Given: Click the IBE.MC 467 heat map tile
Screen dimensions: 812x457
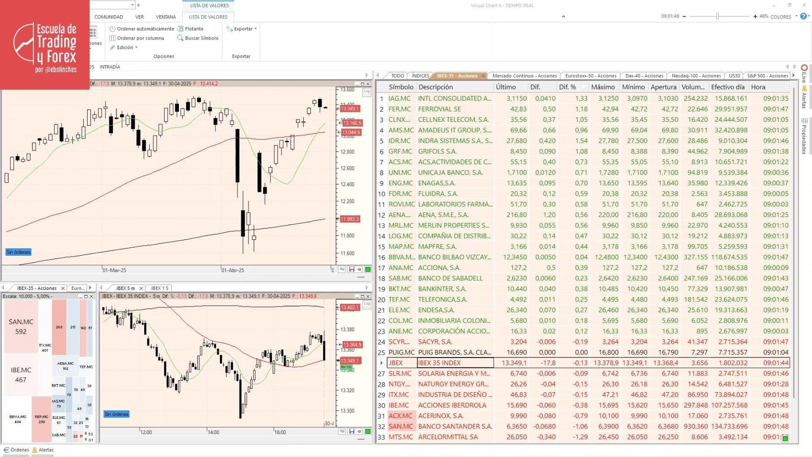Looking at the screenshot, I should coord(21,375).
